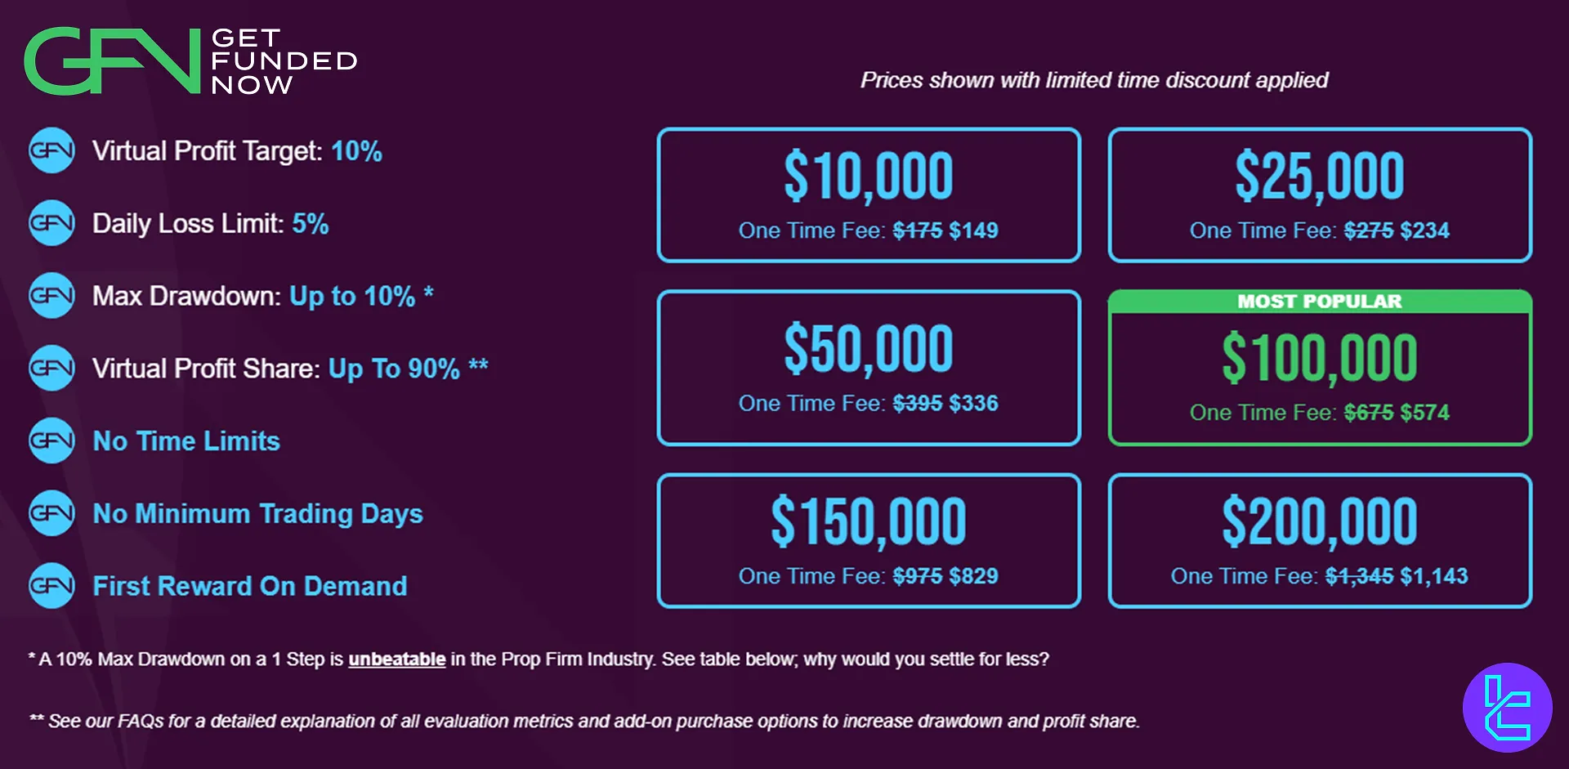Click the icon beside Virtual Profit Target
Viewport: 1569px width, 769px height.
[51, 151]
